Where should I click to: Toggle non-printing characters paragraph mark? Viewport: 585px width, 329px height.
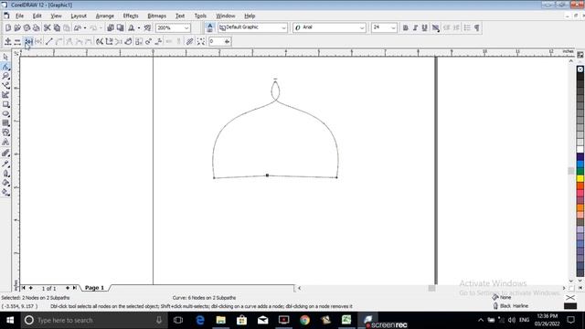477,27
